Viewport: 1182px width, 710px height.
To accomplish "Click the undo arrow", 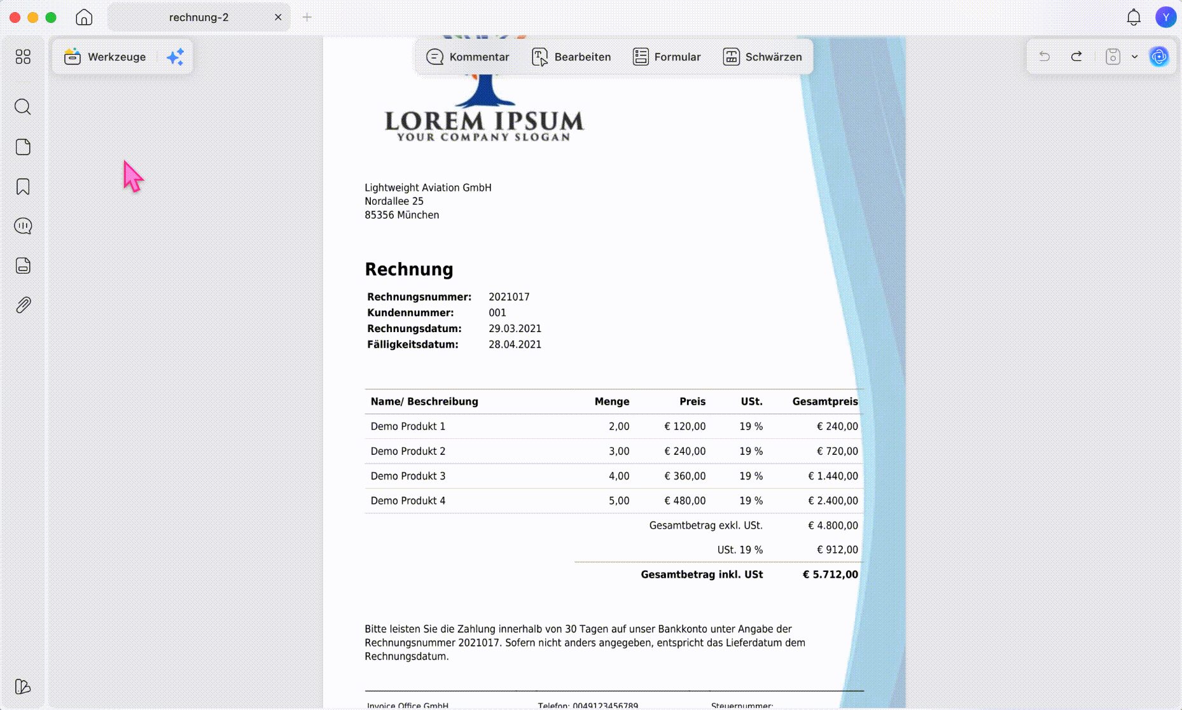I will [1045, 57].
